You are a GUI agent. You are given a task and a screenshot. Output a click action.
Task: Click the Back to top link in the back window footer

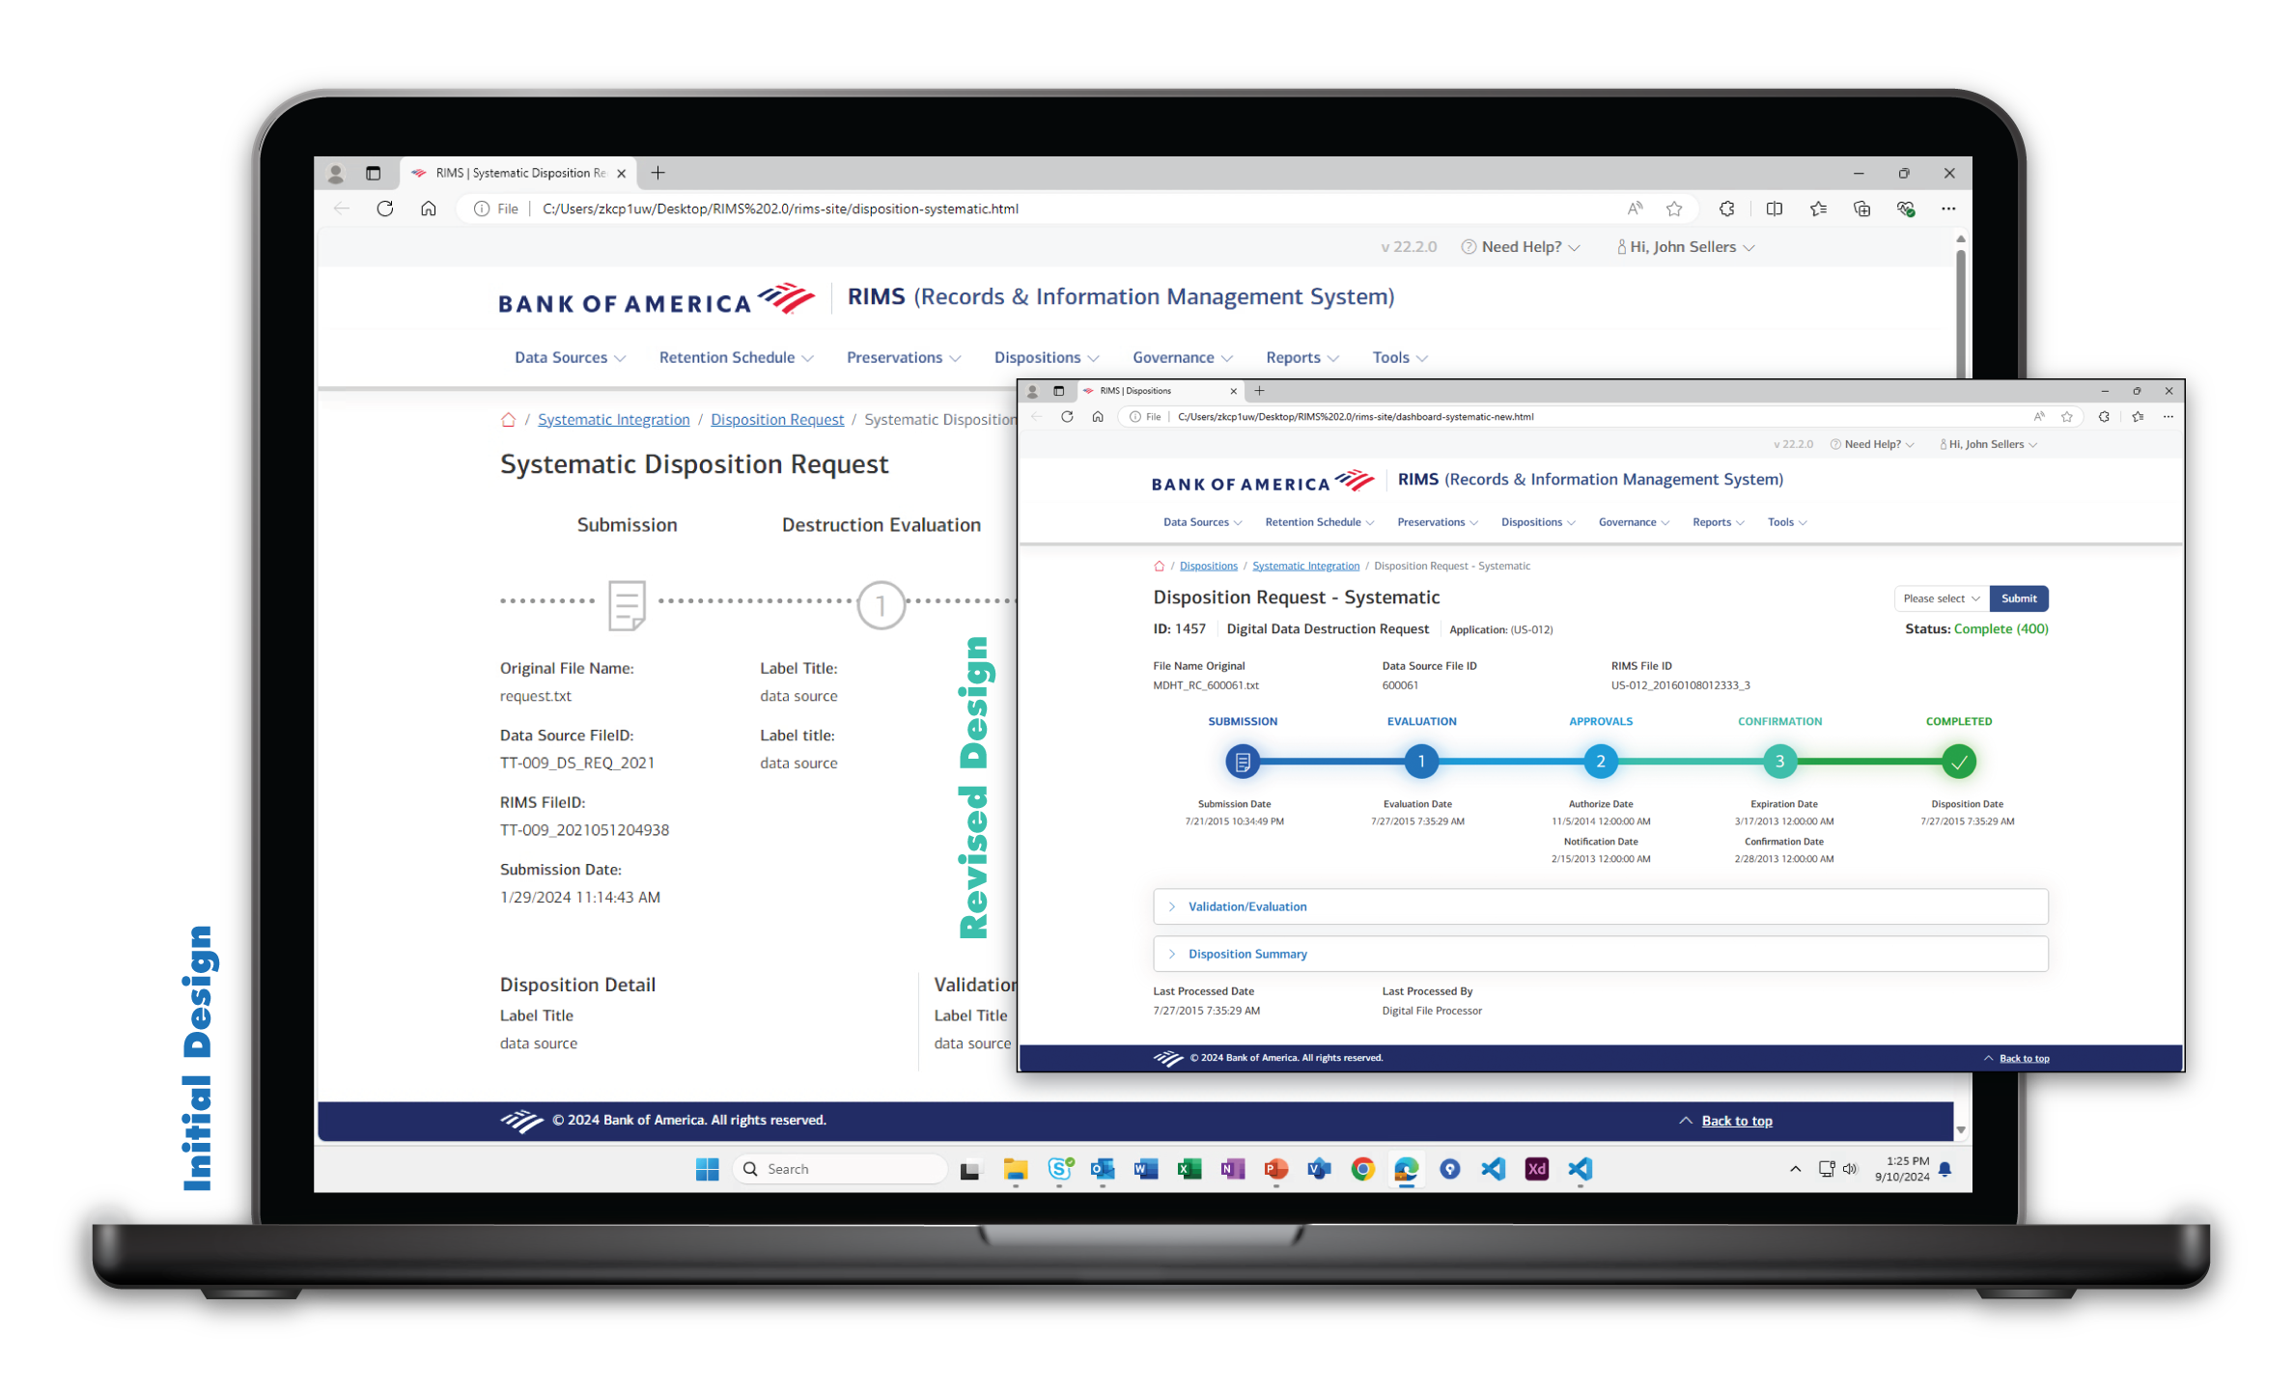pos(1736,1121)
